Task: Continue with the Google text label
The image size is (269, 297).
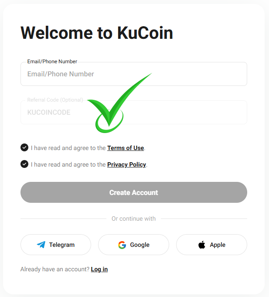Action: [140, 245]
